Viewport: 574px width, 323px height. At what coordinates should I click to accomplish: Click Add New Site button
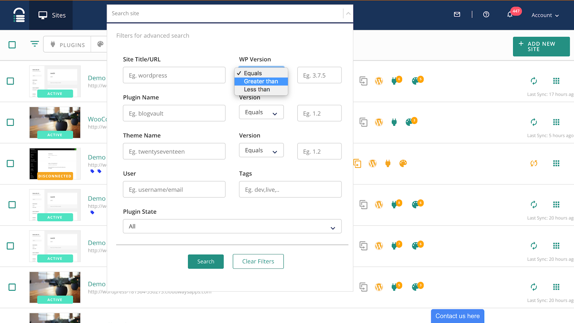541,47
